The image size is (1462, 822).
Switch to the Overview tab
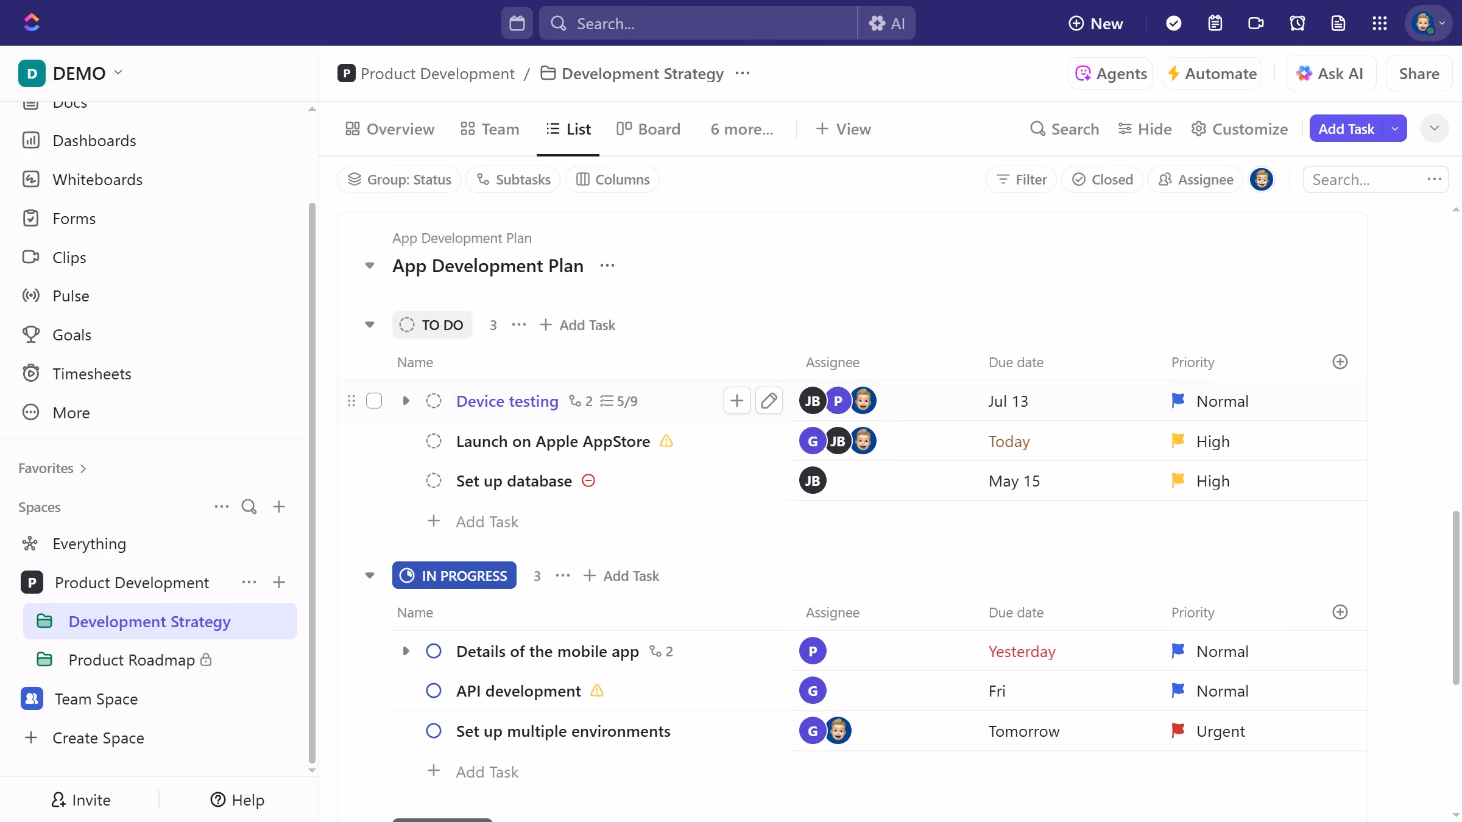[x=390, y=129]
